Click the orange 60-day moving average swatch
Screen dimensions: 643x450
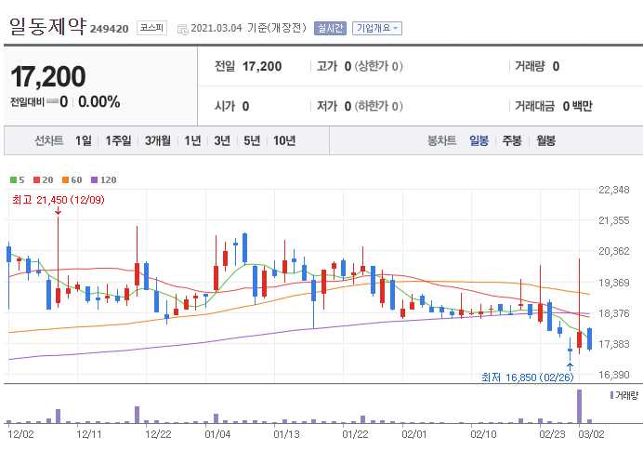[66, 180]
